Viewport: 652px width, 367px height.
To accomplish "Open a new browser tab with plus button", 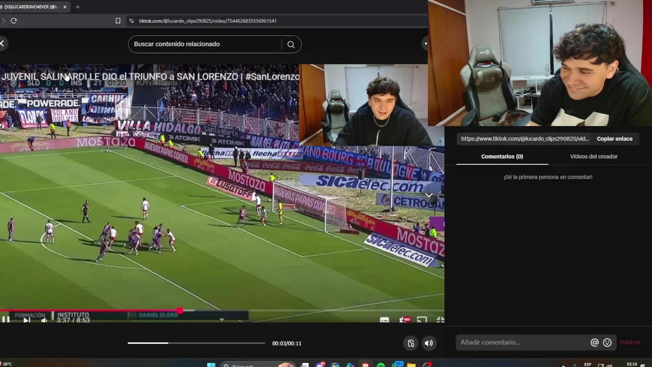I will click(x=77, y=7).
